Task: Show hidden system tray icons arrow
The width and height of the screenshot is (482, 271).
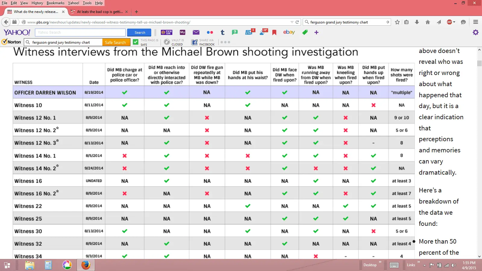Action: point(424,265)
